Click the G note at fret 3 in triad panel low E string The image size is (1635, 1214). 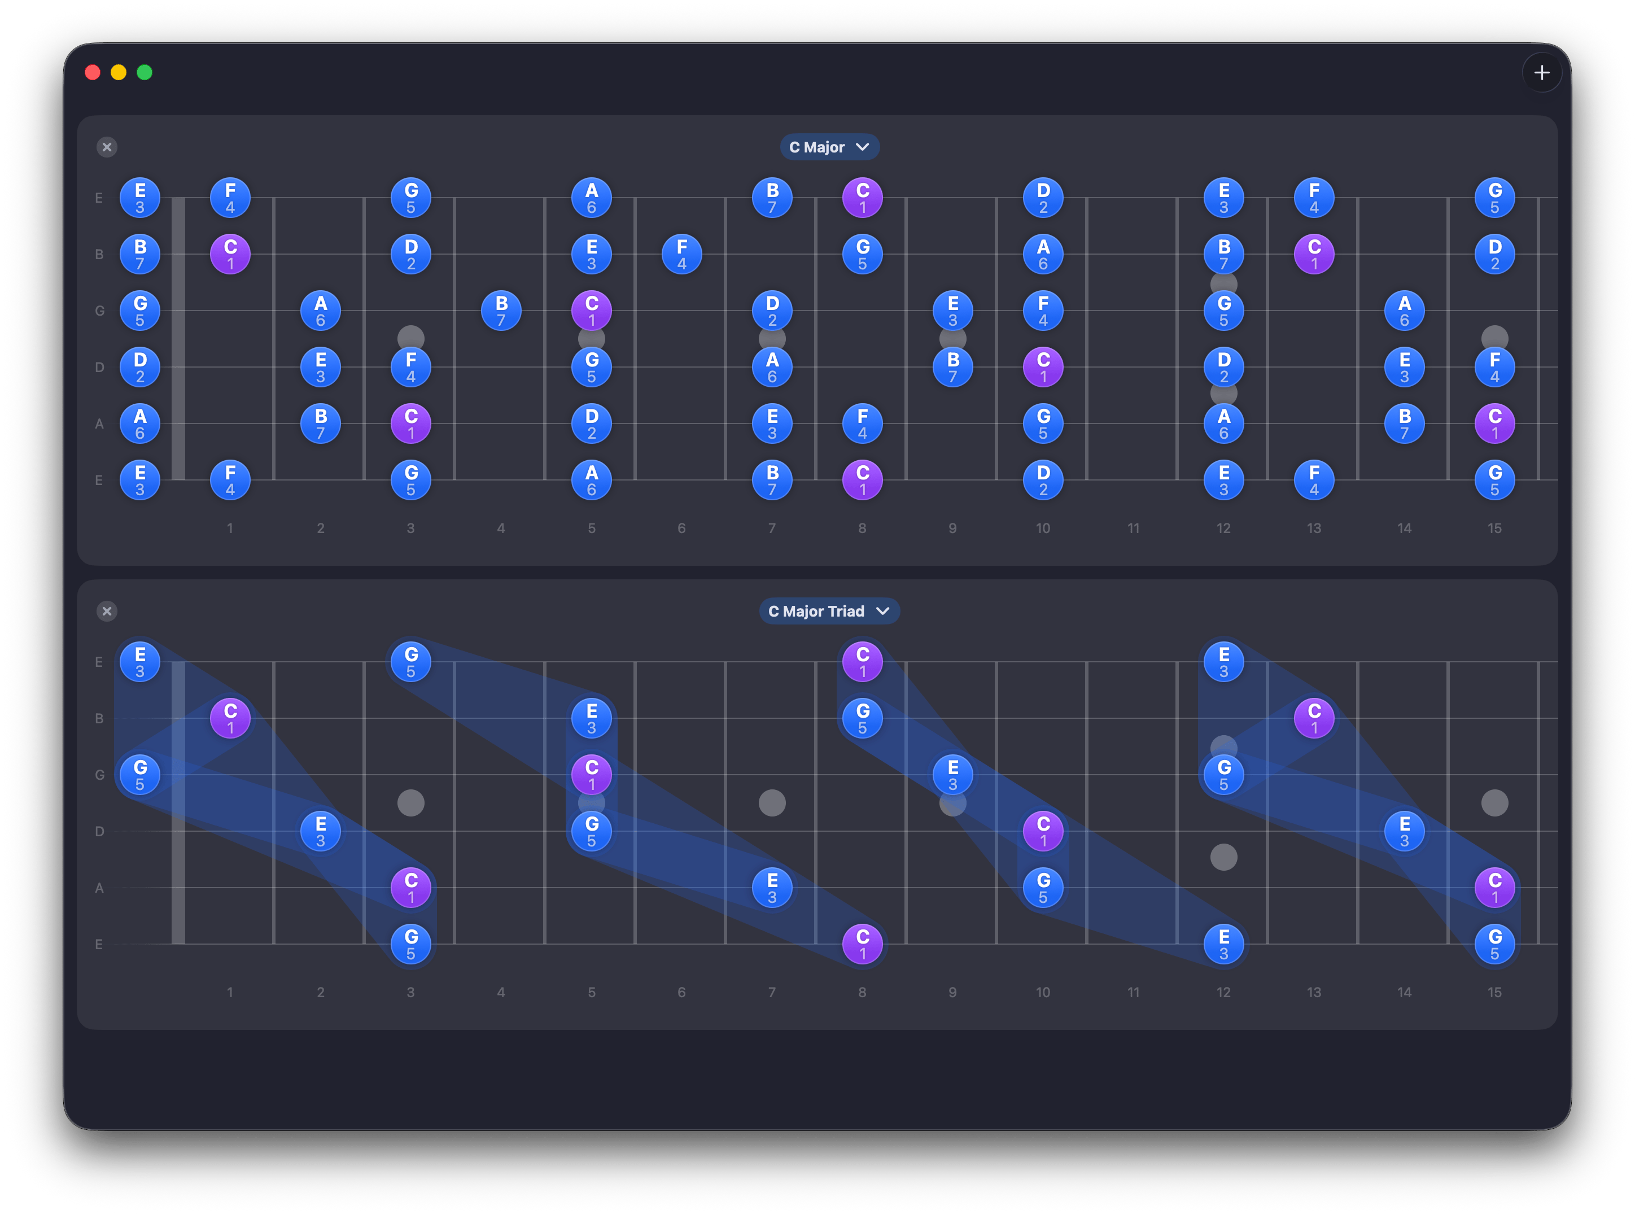(x=411, y=945)
